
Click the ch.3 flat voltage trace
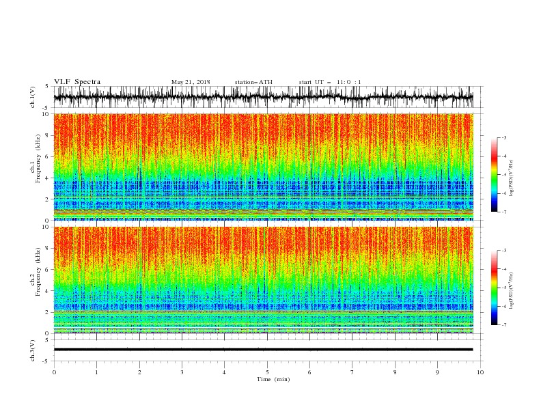pos(263,350)
